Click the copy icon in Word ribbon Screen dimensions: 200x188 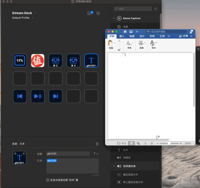pos(119,45)
